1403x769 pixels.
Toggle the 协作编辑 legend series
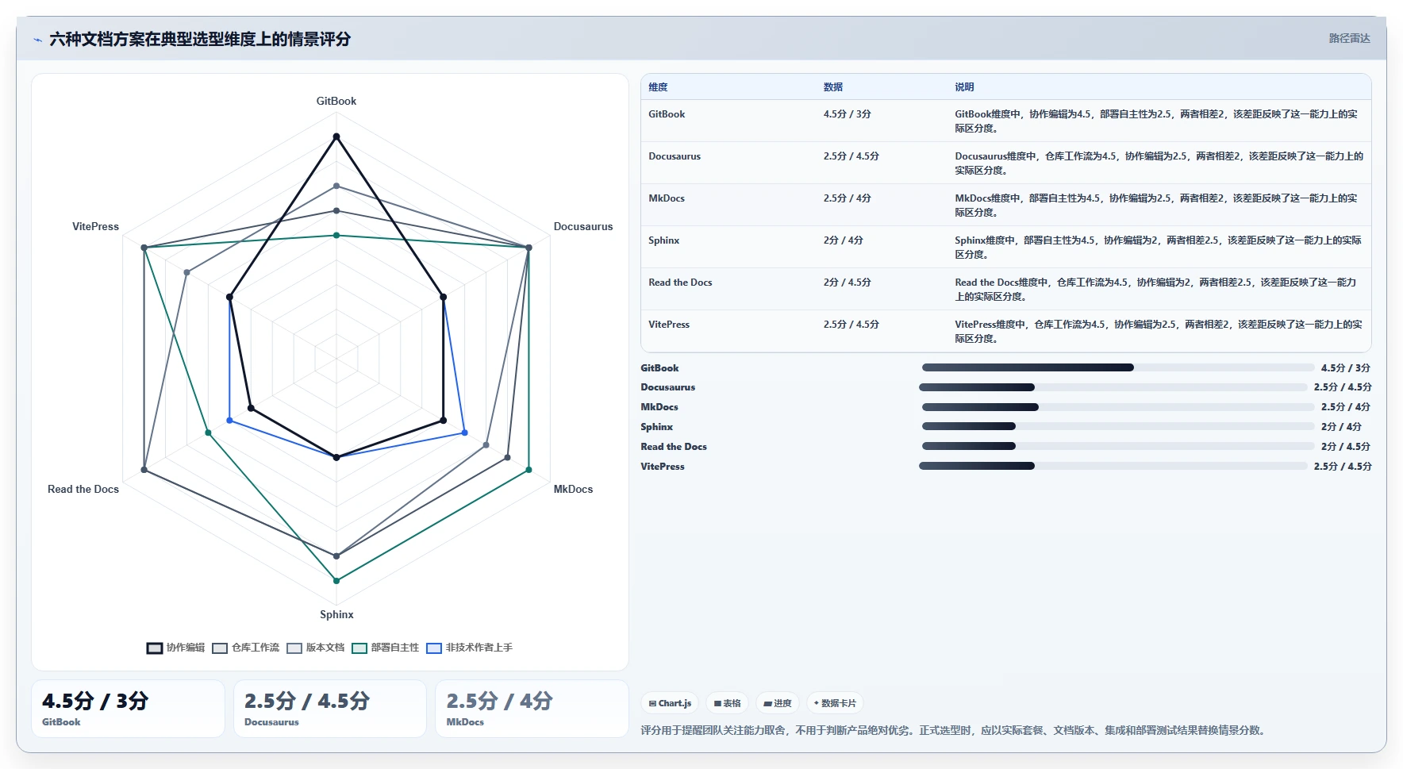point(175,648)
